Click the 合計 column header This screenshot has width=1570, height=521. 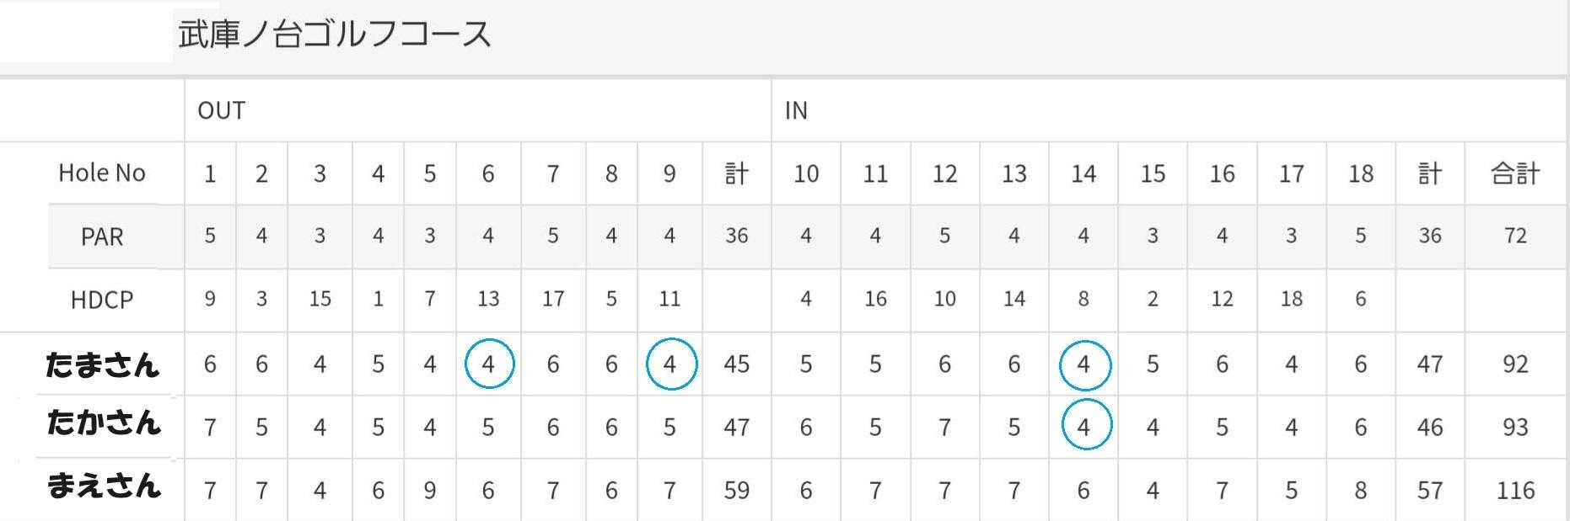(x=1515, y=173)
